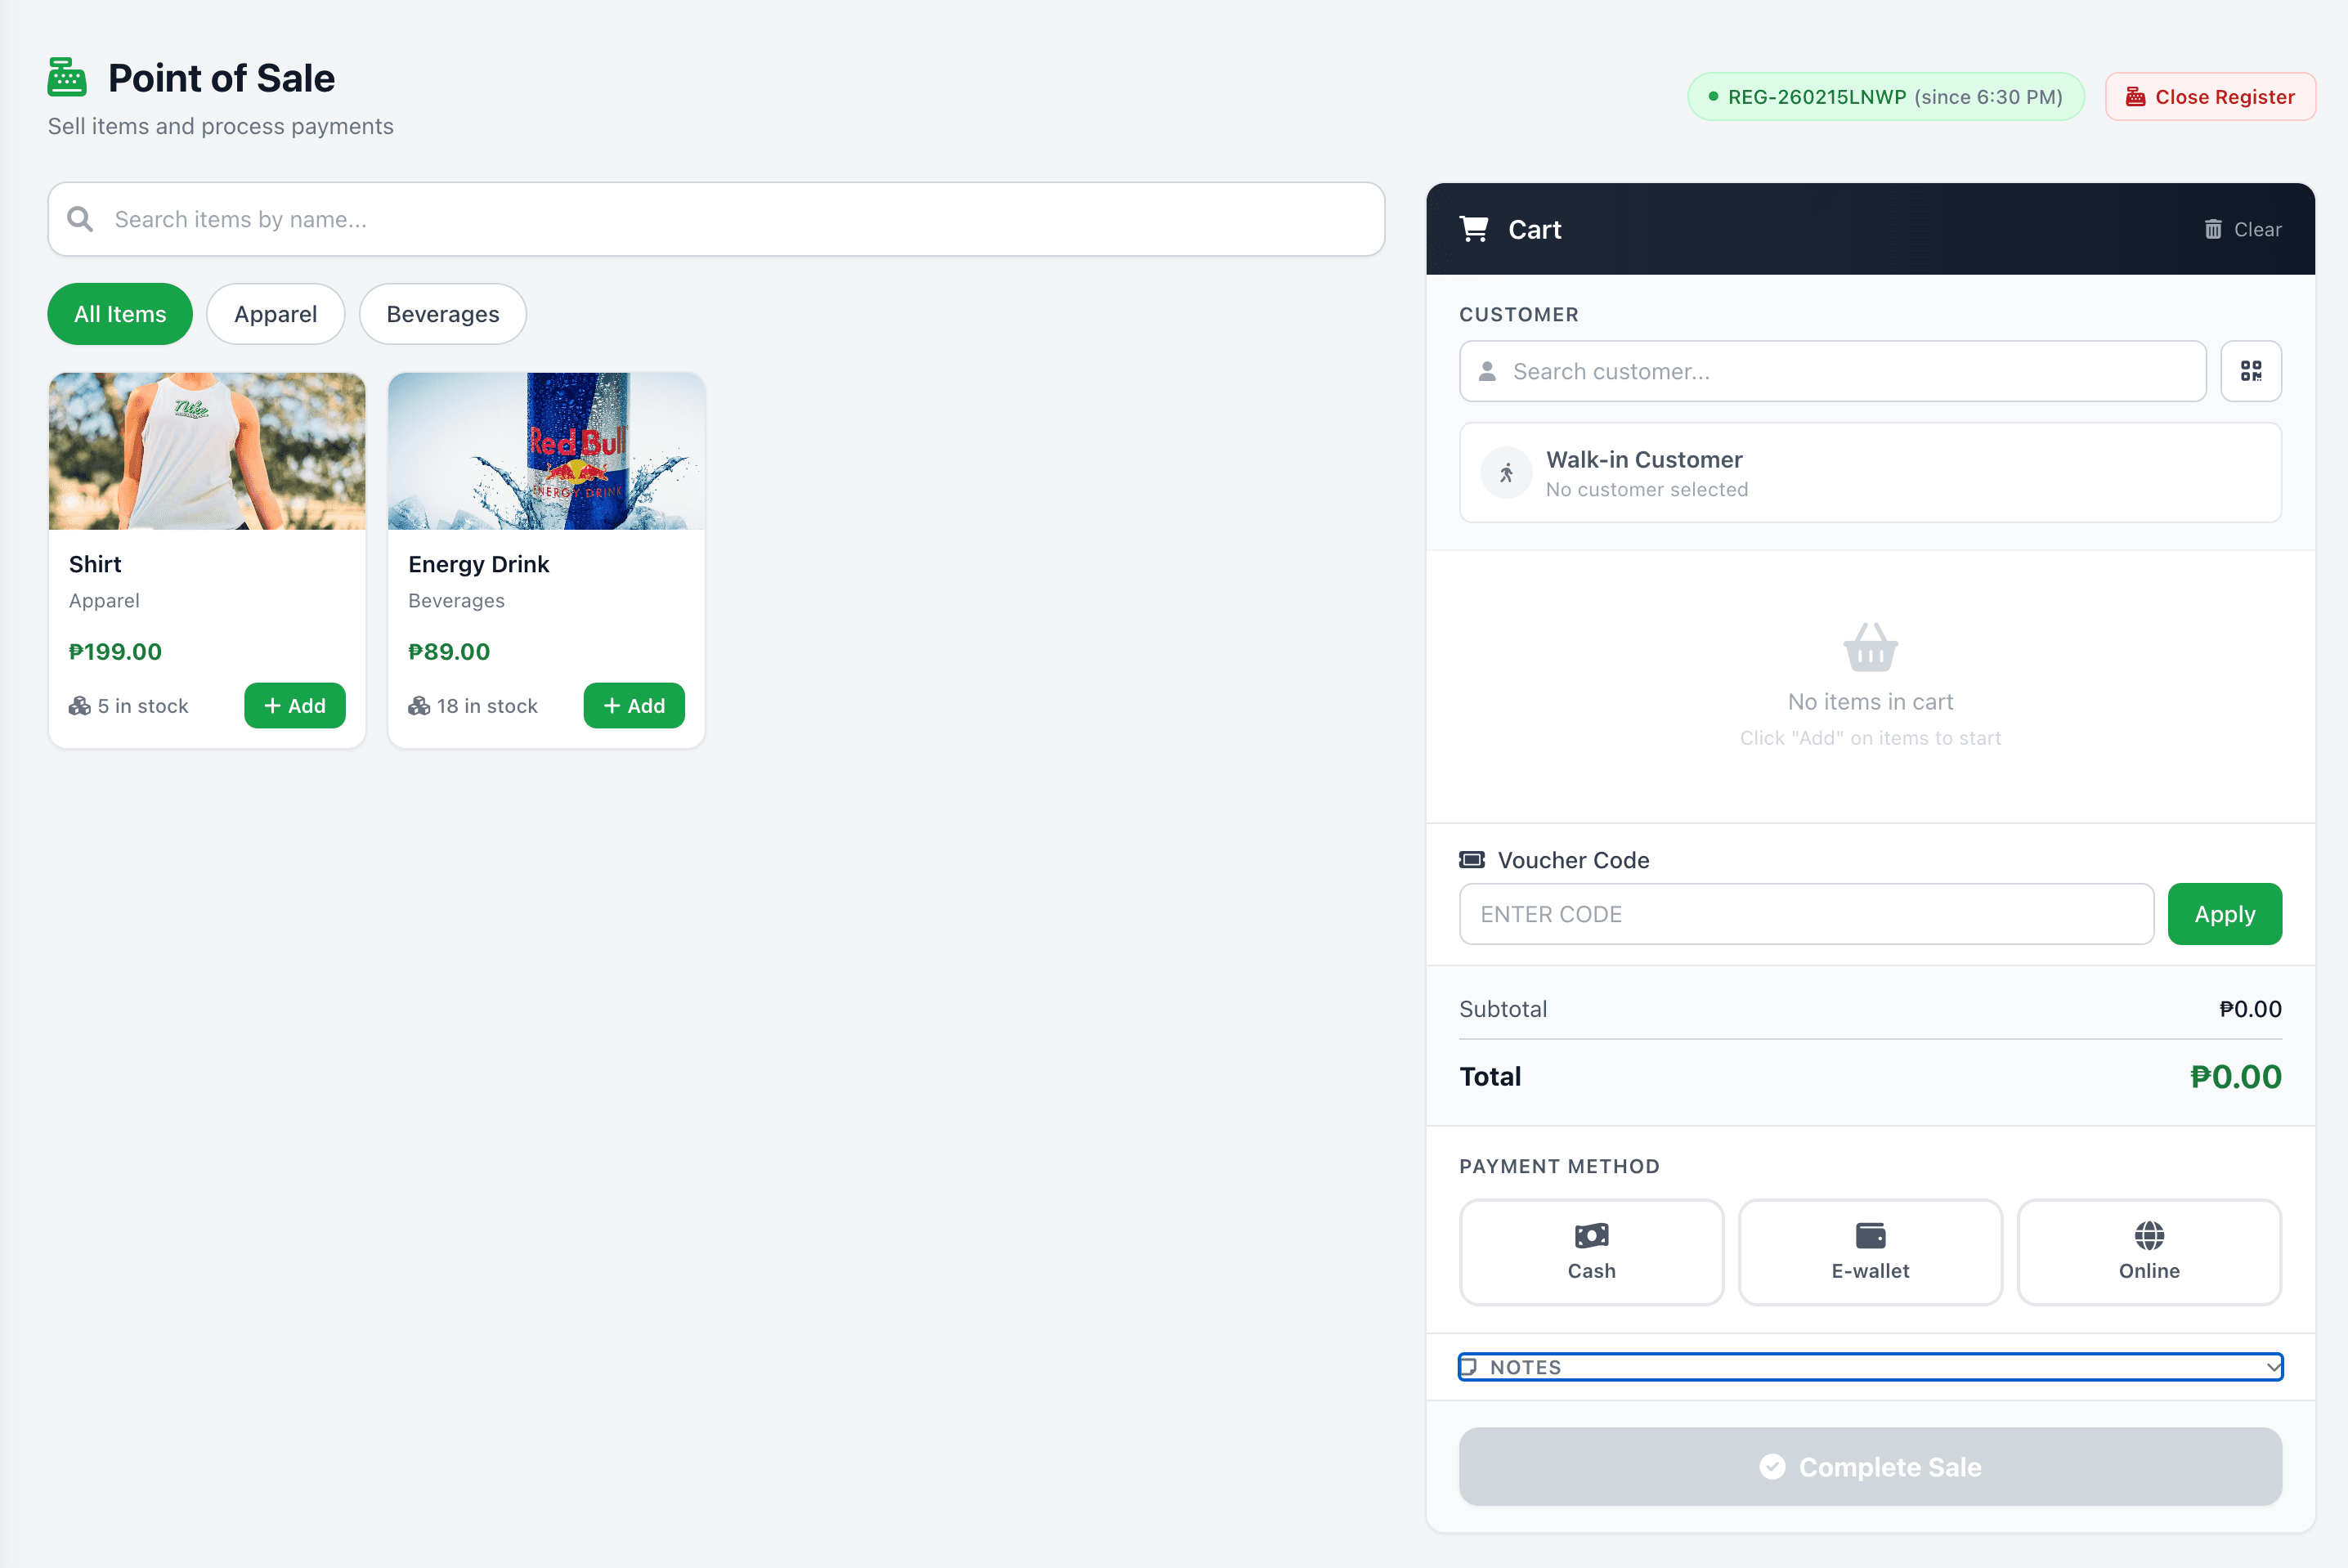
Task: Focus the voucher ENTER CODE field
Action: pyautogui.click(x=1806, y=914)
